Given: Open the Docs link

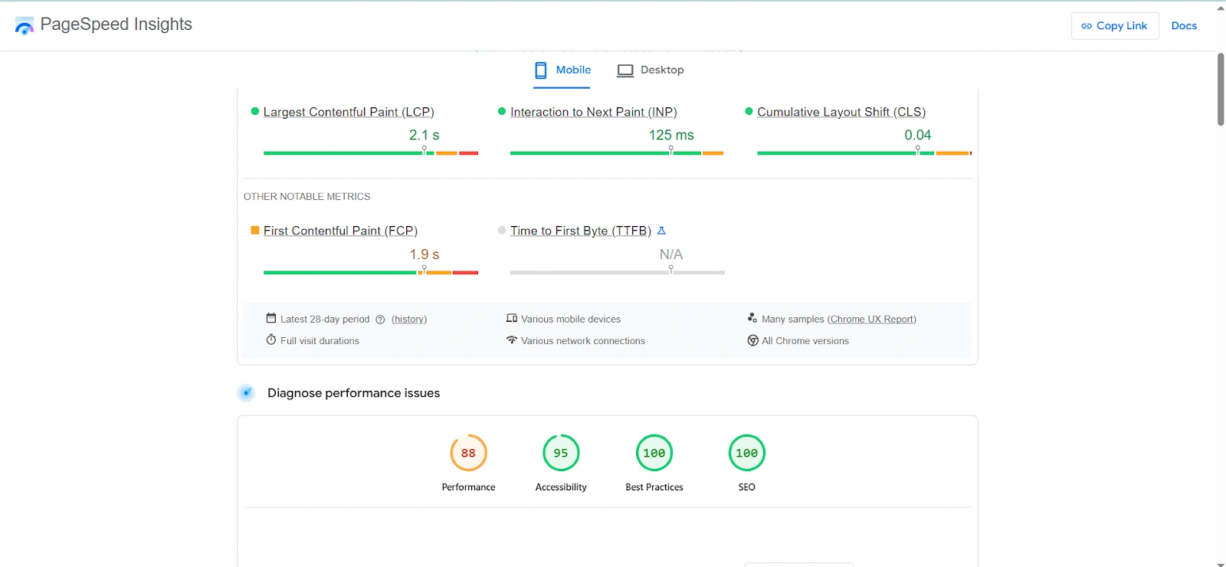Looking at the screenshot, I should tap(1183, 26).
